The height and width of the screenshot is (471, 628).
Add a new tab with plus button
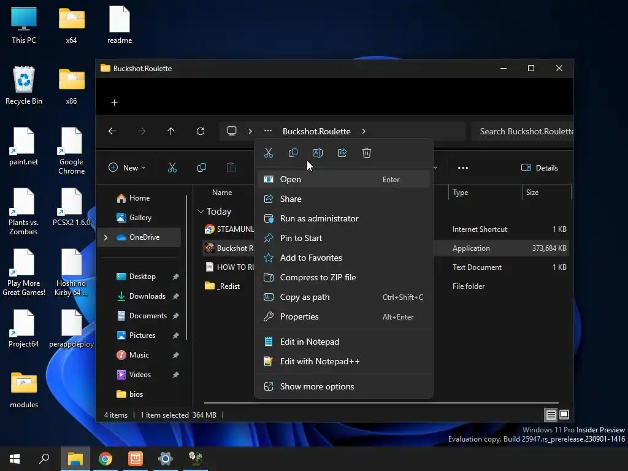click(x=115, y=103)
